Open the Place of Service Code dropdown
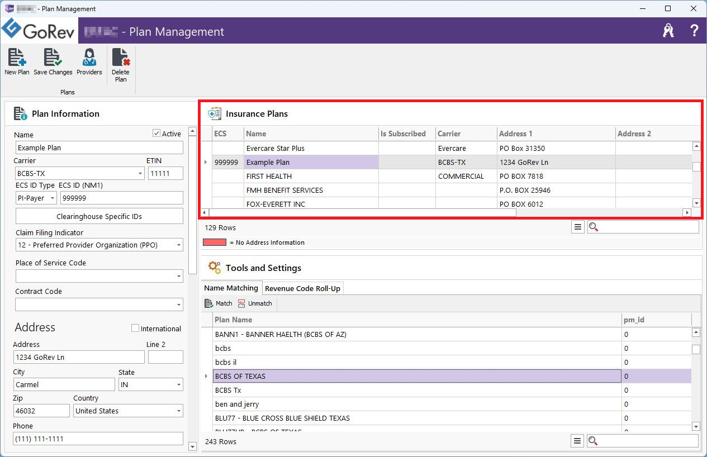 pyautogui.click(x=179, y=276)
